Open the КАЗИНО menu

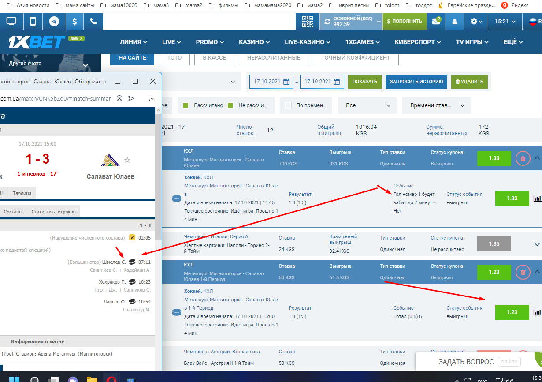tap(254, 42)
